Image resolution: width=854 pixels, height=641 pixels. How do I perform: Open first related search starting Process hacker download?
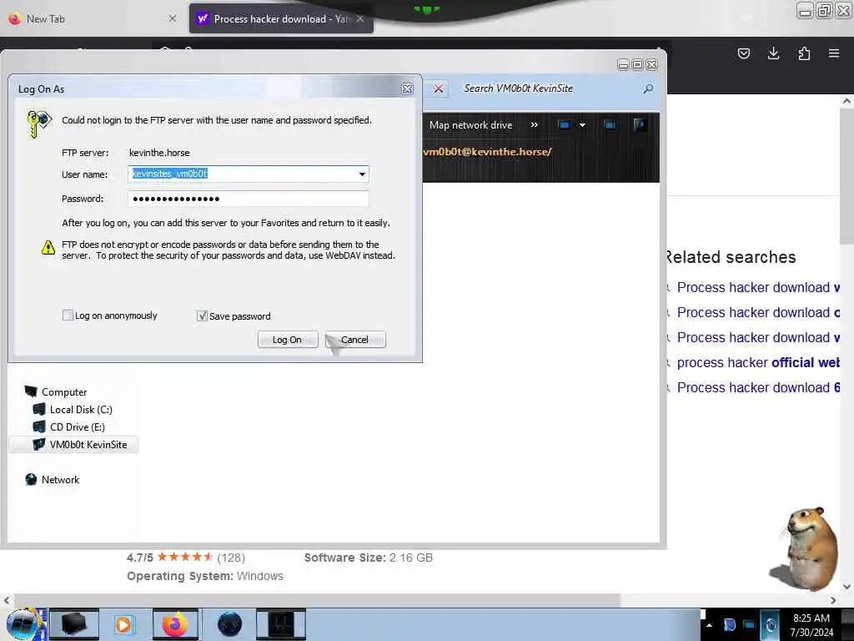click(x=757, y=287)
